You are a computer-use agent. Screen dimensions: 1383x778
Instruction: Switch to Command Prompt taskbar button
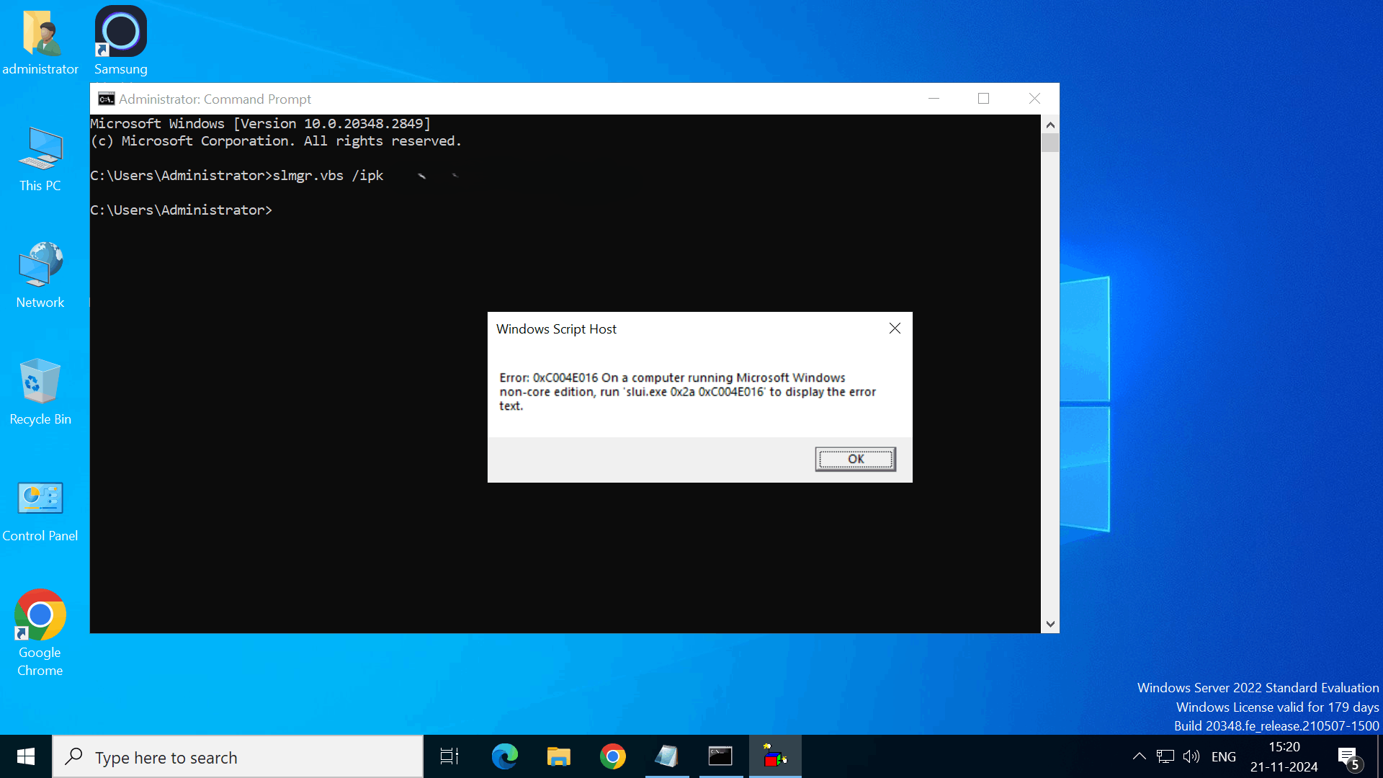coord(720,756)
